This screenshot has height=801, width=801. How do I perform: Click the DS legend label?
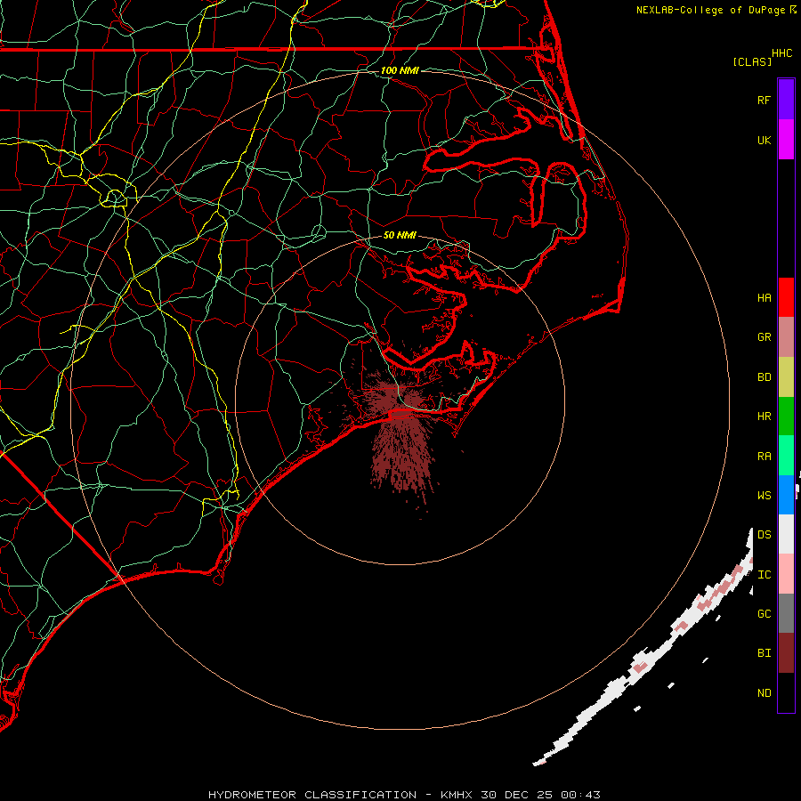[x=764, y=535]
